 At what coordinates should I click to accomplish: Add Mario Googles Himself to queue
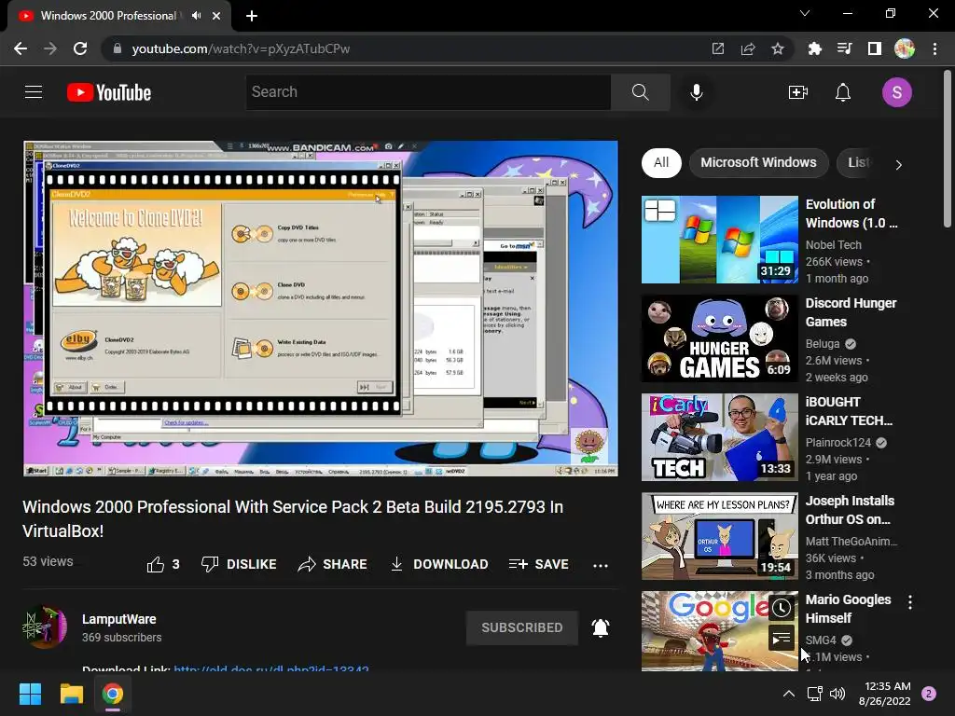click(x=782, y=639)
